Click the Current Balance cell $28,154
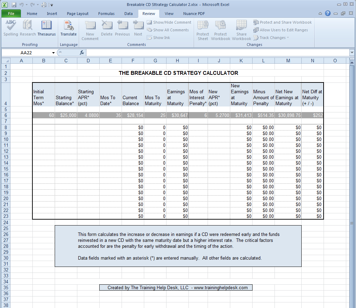 click(x=133, y=115)
